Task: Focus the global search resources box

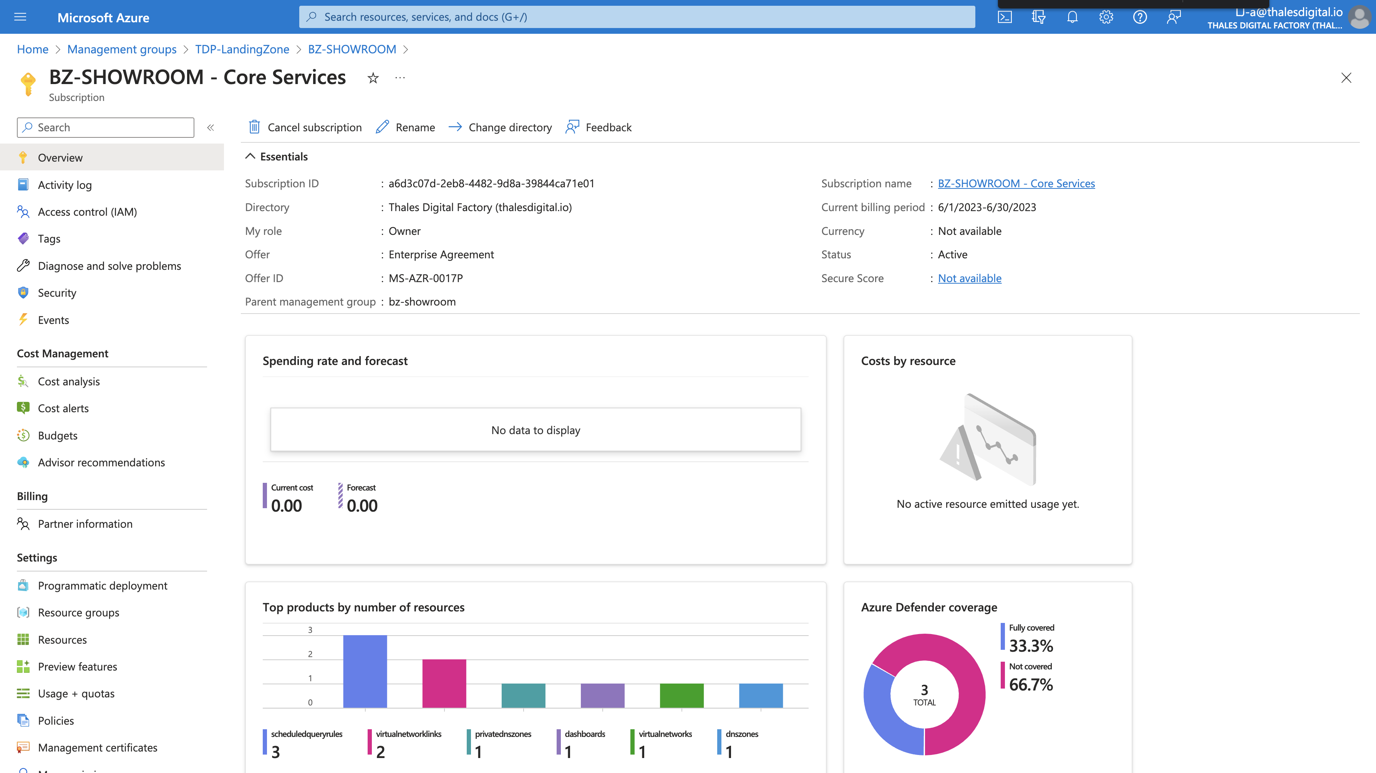Action: click(x=637, y=17)
